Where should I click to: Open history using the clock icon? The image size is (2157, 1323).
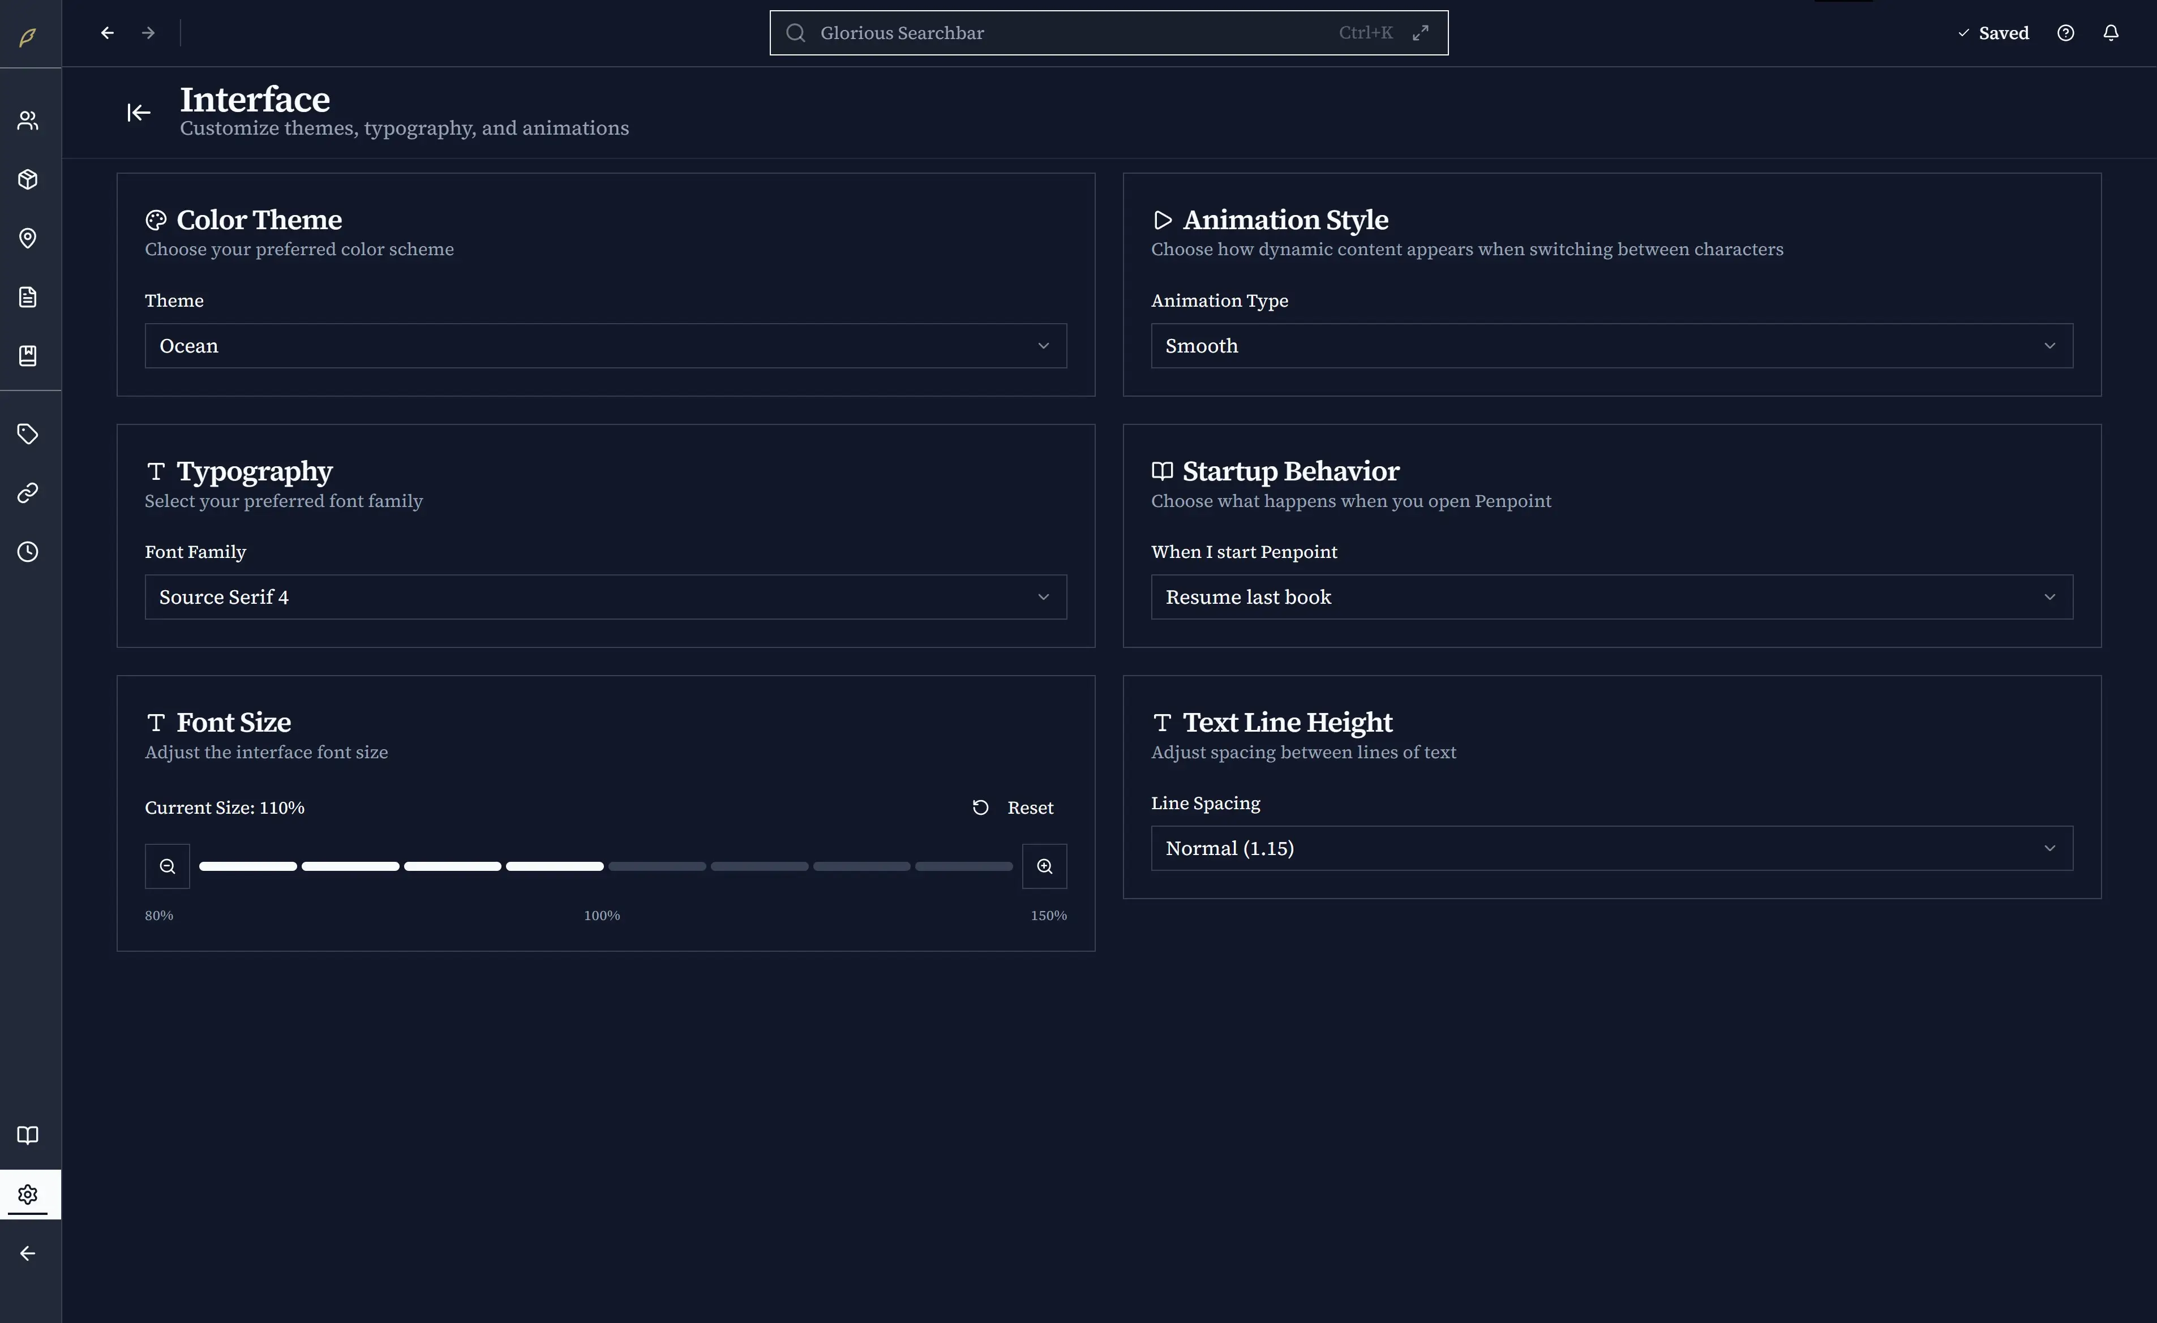27,551
